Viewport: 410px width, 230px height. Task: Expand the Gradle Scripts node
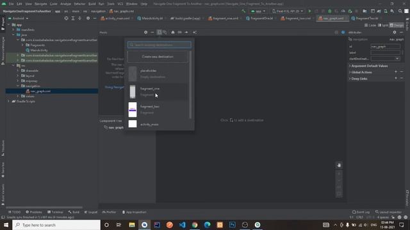[x=8, y=101]
